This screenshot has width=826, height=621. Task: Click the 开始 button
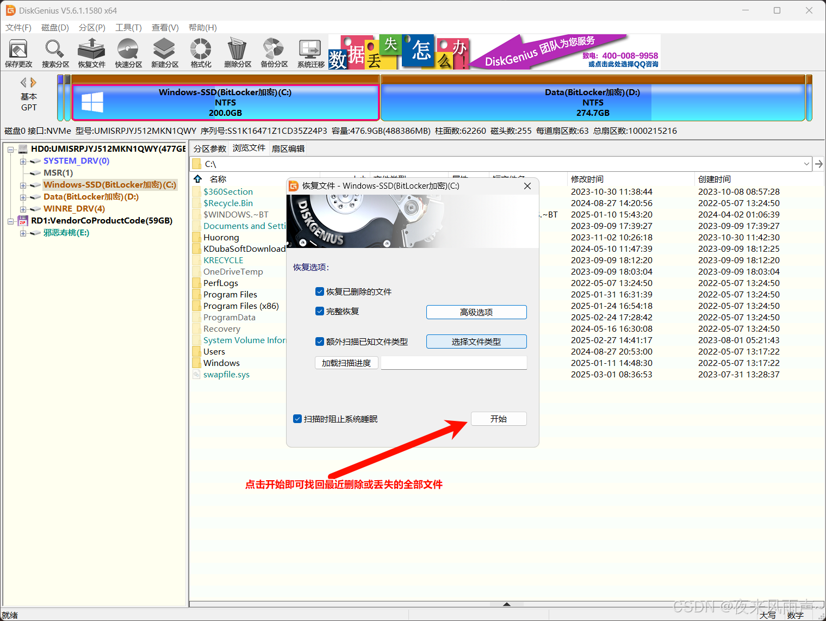pyautogui.click(x=499, y=419)
